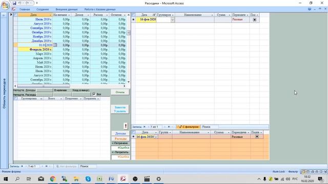Click the '<Потратить' button
328x184 pixels.
point(120,152)
